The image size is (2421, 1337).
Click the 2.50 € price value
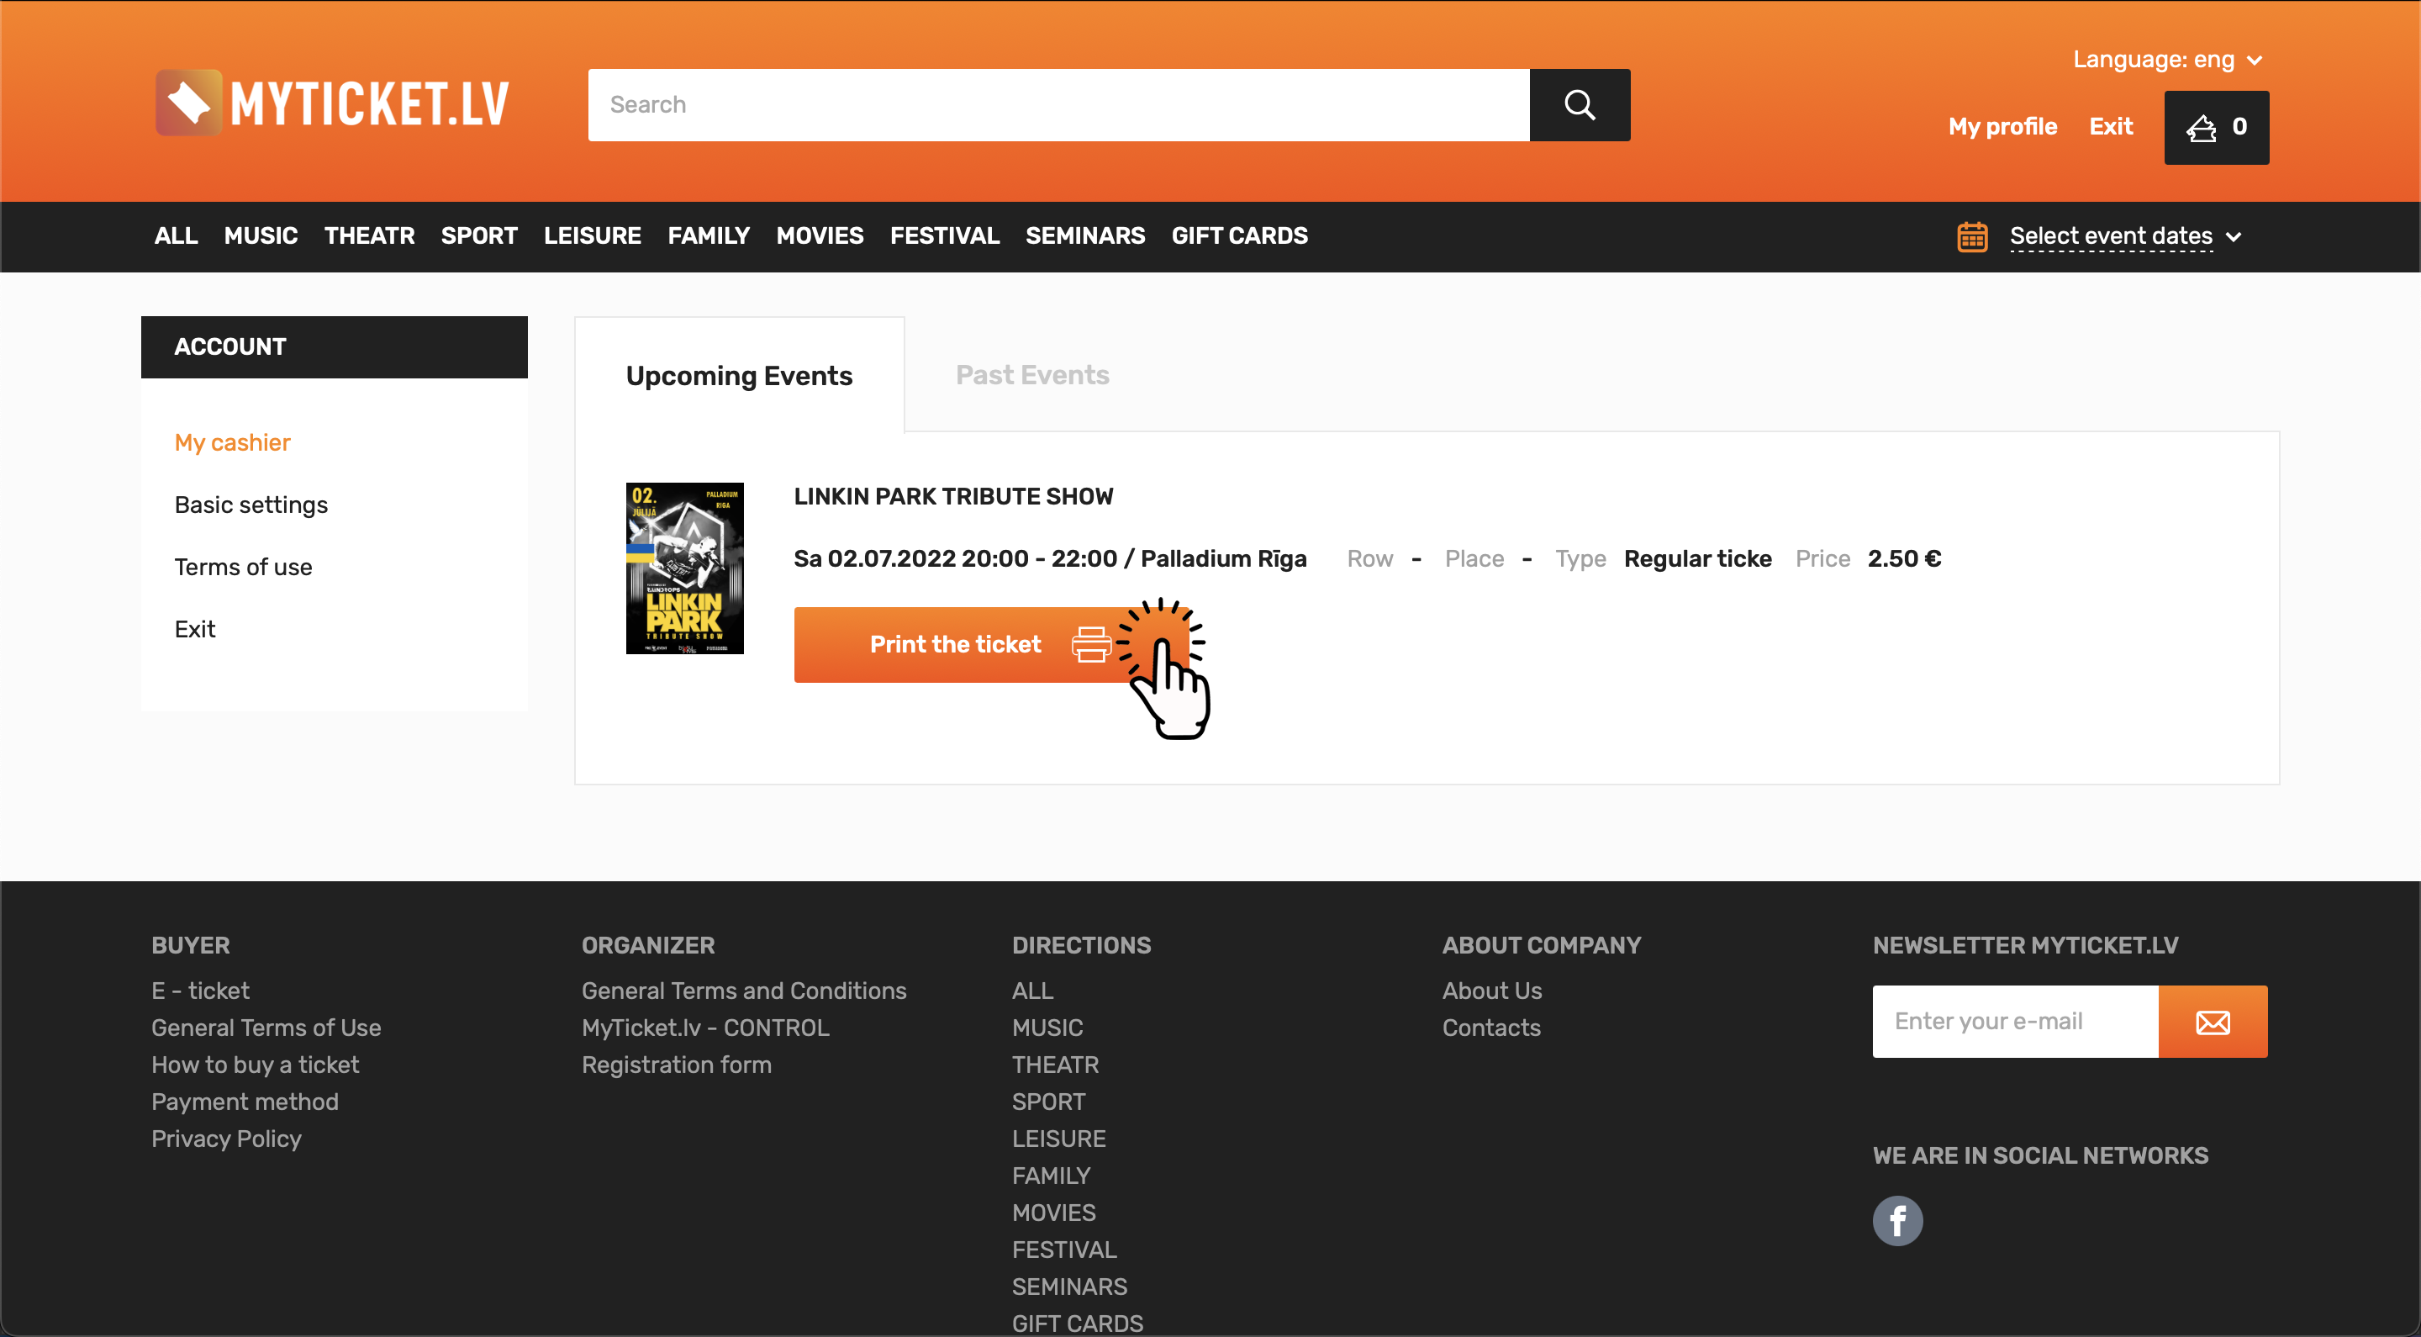[x=1904, y=558]
